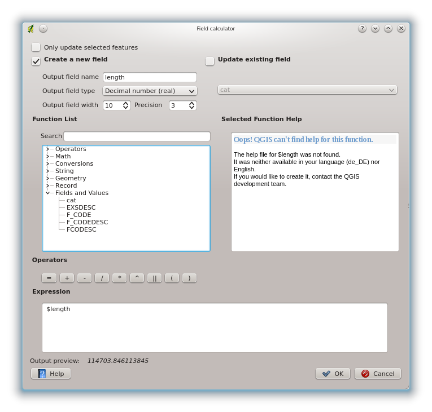The image size is (432, 412).
Task: Select EXSDESC field in the tree
Action: click(x=81, y=207)
